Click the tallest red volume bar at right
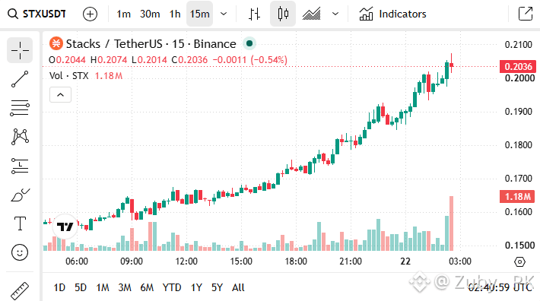 pyautogui.click(x=451, y=223)
